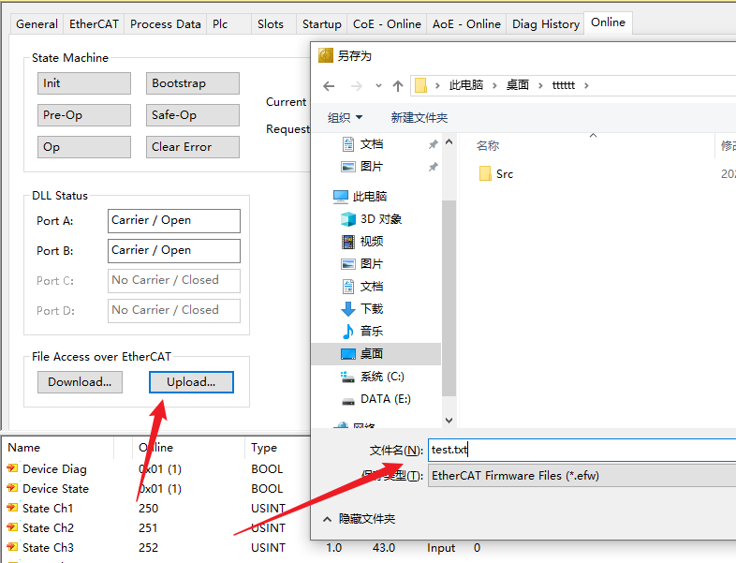This screenshot has height=563, width=736.
Task: Click 新建文件夹 button
Action: point(420,117)
